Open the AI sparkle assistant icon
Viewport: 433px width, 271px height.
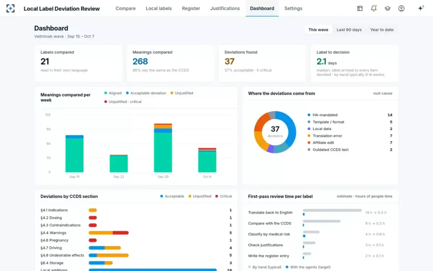421,8
